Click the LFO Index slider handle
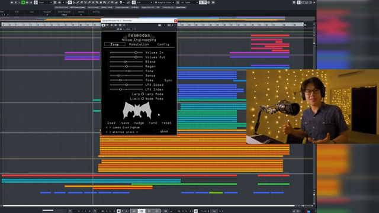This screenshot has width=379, height=213. pyautogui.click(x=120, y=89)
